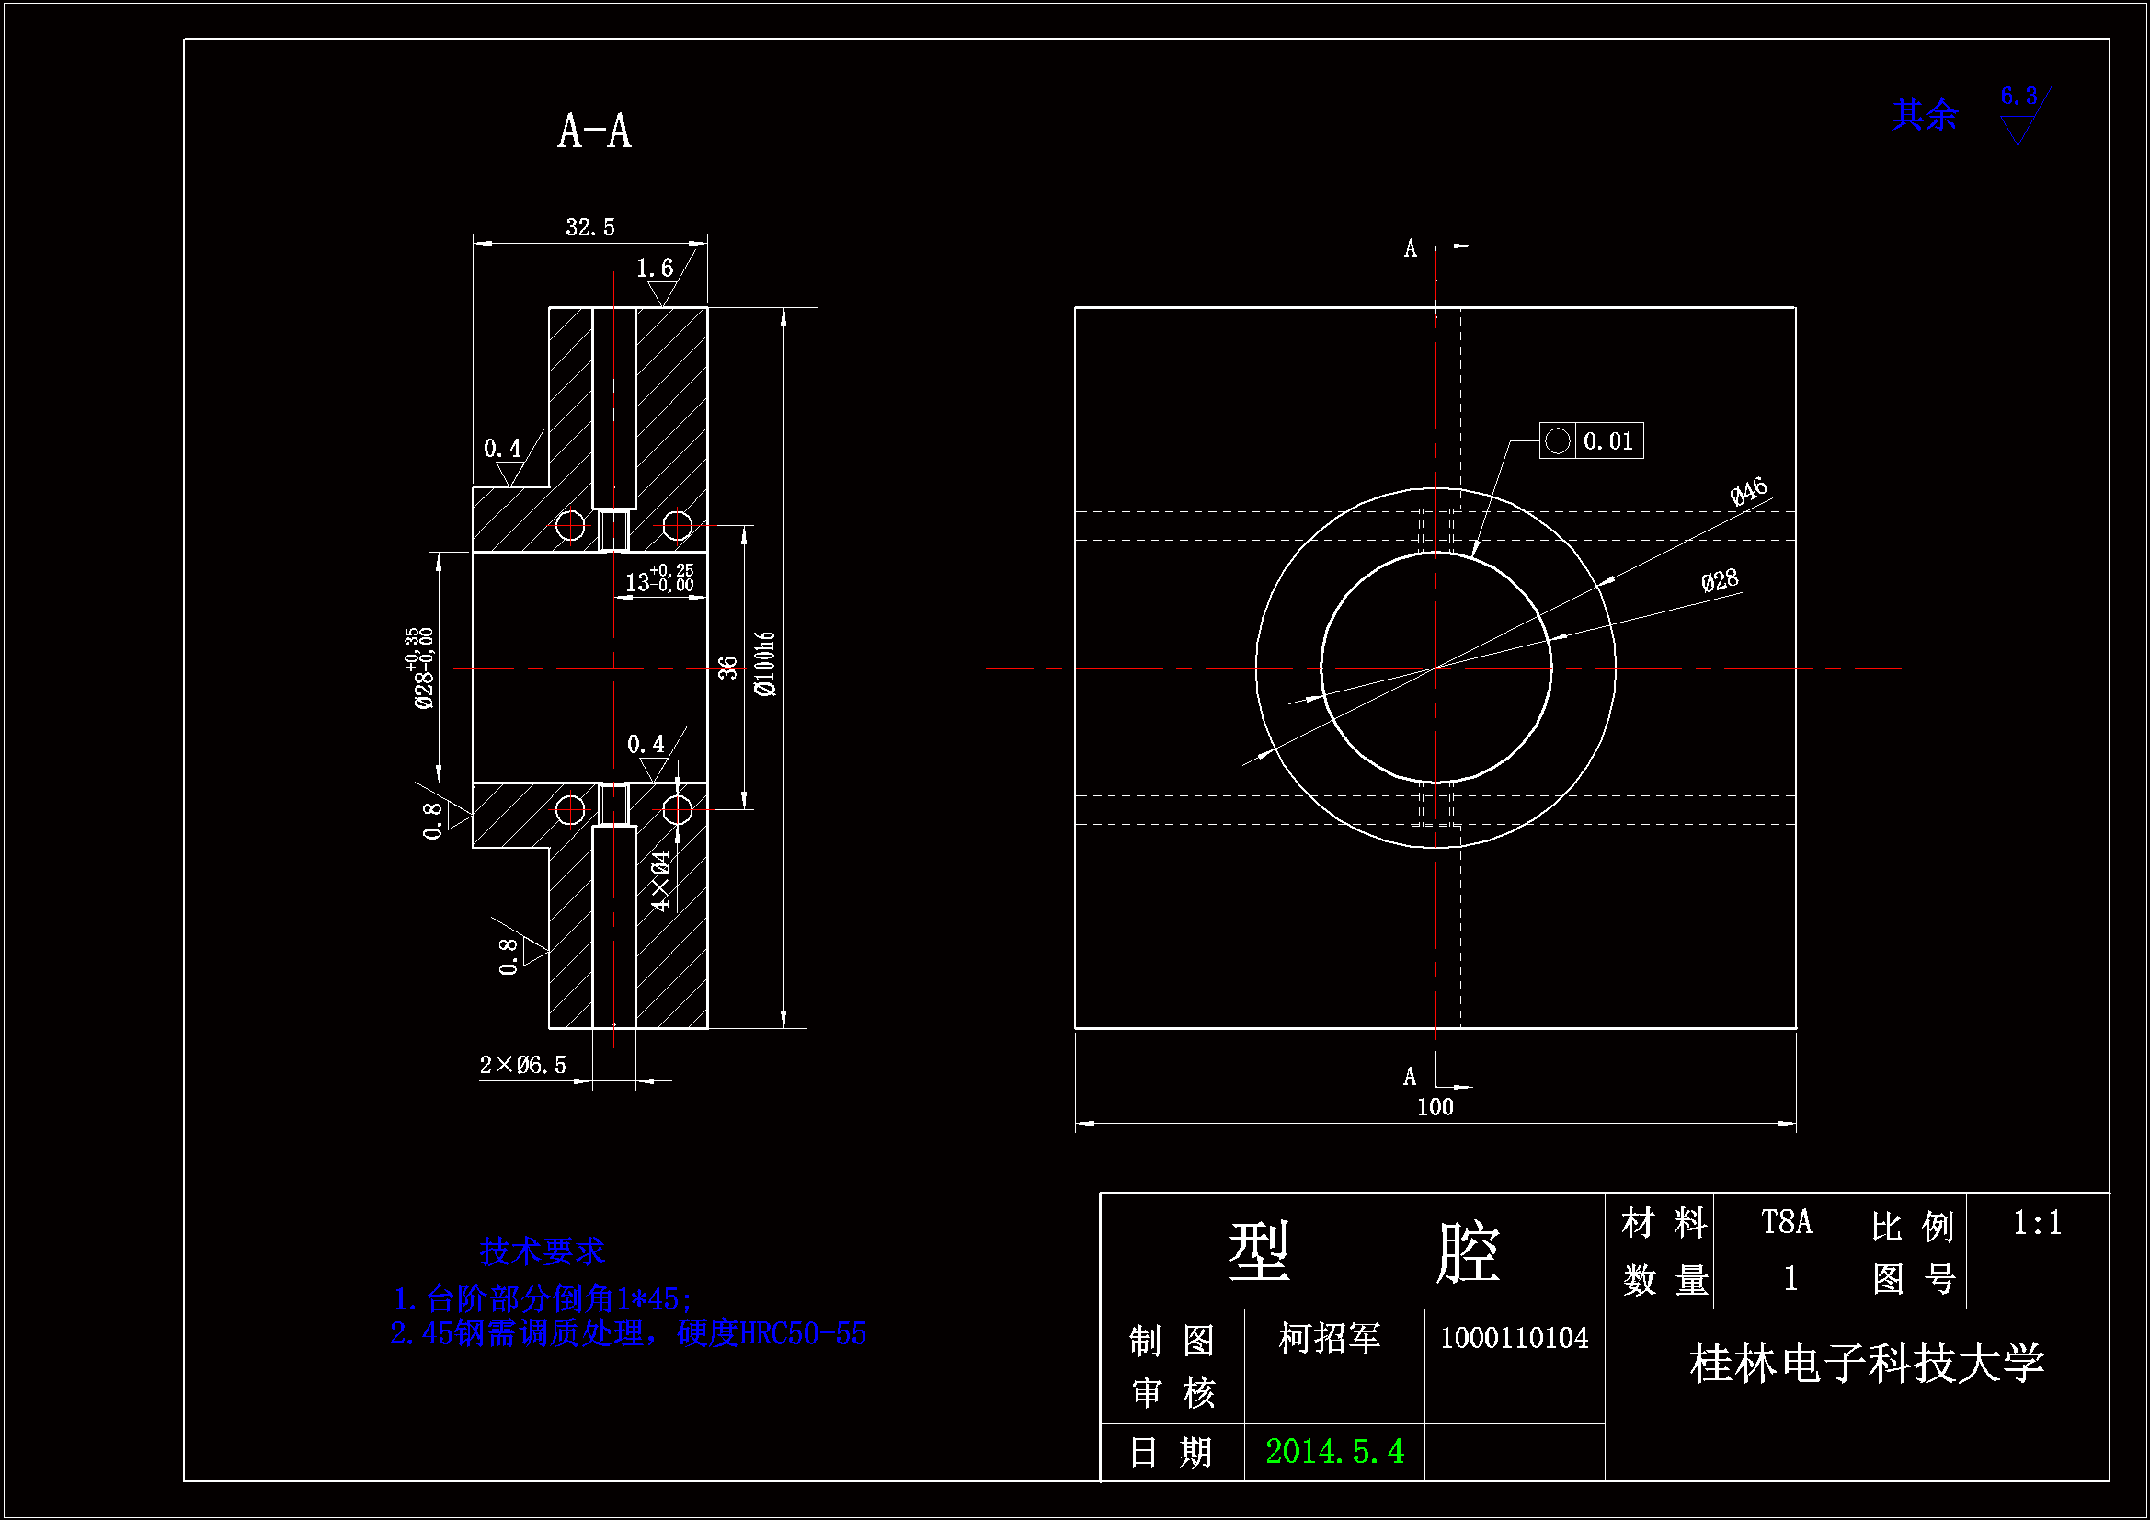2150x1520 pixels.
Task: Select the Ø28 dimension label in front view
Action: (x=1720, y=580)
